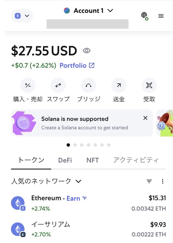This screenshot has width=173, height=243.
Task: Click the Bridge (ブリッジ) icon
Action: [88, 85]
